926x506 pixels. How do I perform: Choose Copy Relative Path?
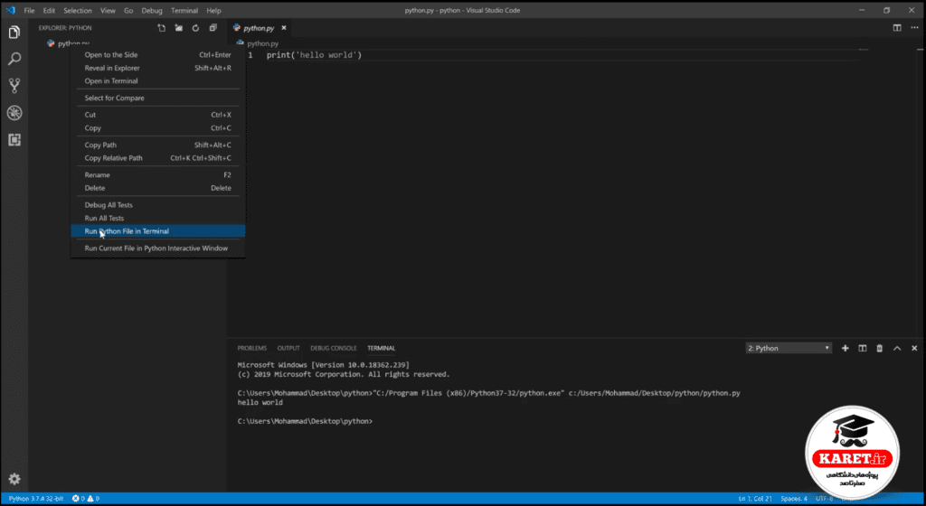click(x=157, y=158)
